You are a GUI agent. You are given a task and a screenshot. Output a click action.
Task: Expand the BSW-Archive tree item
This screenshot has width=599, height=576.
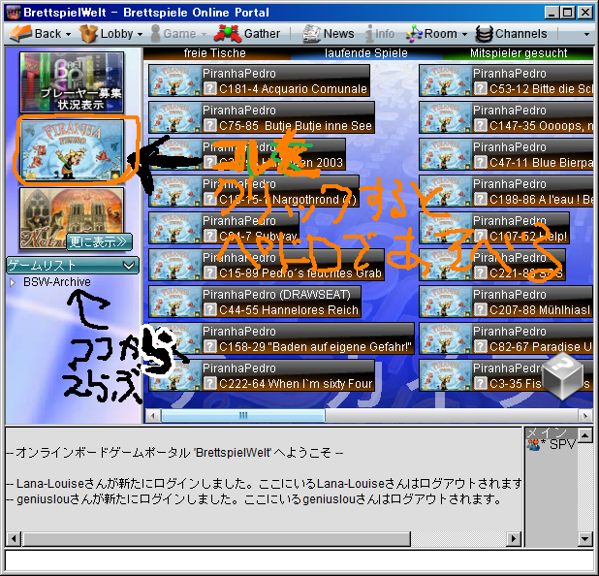13,283
